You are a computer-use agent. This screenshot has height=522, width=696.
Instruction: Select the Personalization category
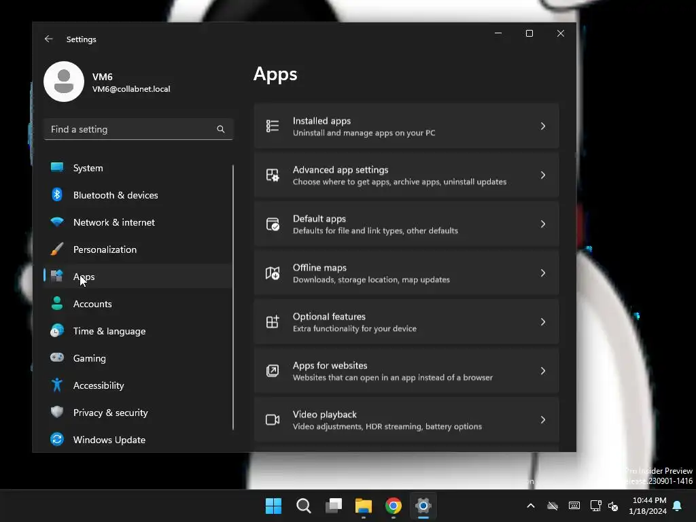(x=137, y=249)
